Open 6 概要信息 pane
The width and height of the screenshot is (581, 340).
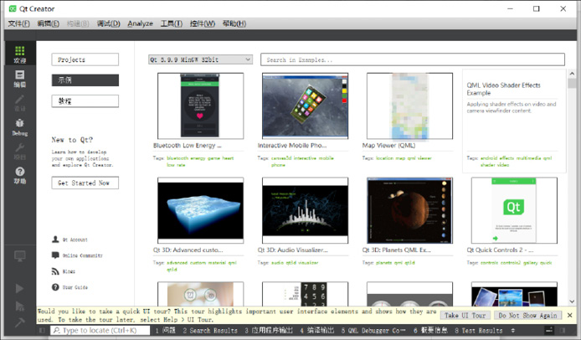pos(430,330)
